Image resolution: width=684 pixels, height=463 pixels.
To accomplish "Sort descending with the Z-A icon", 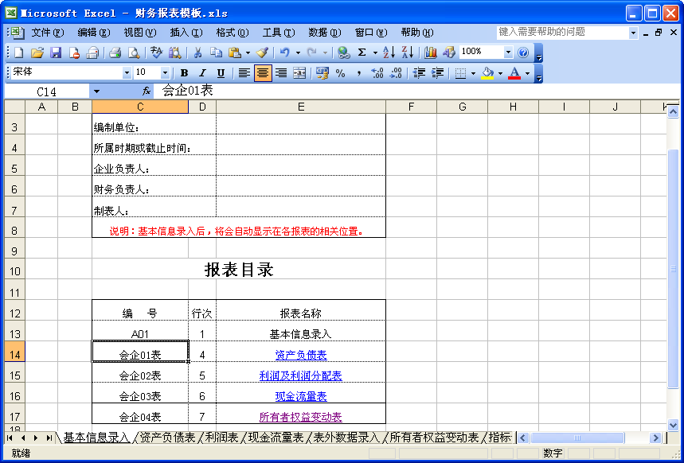I will (407, 53).
